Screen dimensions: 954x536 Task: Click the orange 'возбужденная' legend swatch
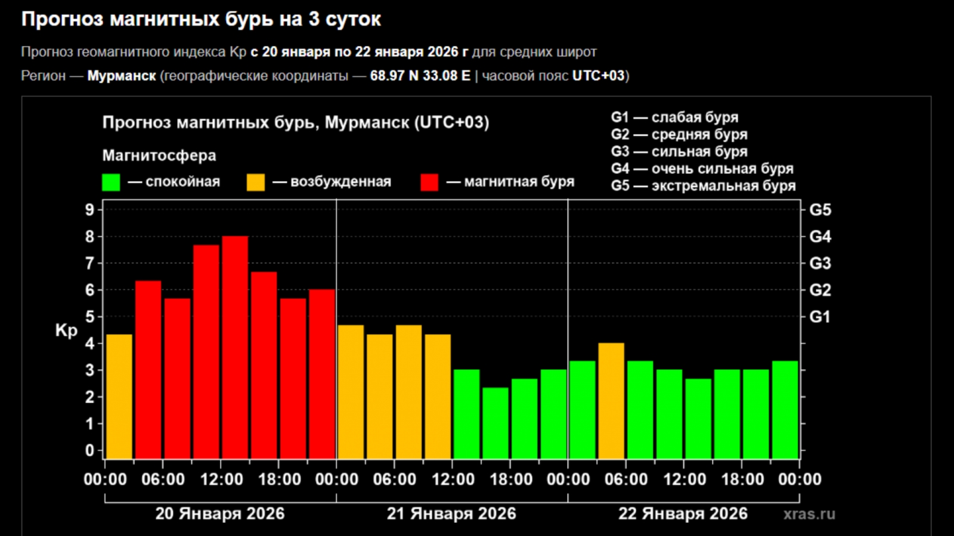click(x=256, y=182)
